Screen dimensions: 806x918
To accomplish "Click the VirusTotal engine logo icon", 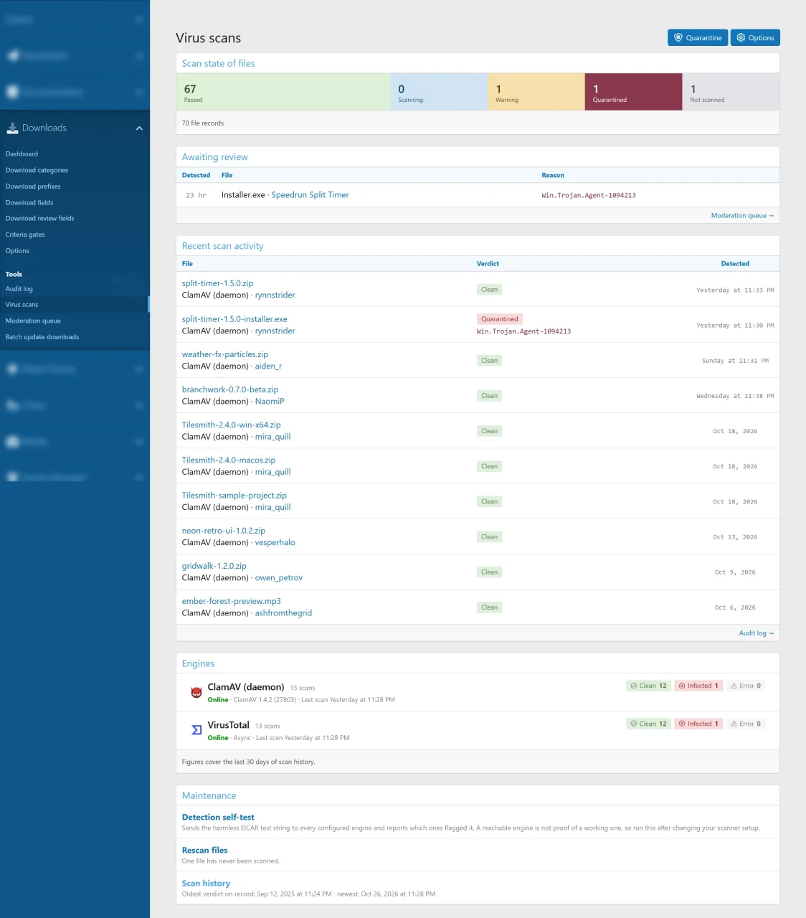I will (196, 730).
